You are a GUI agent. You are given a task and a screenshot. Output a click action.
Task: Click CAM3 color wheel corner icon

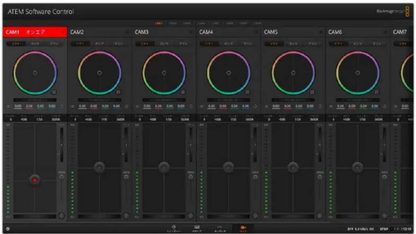pyautogui.click(x=183, y=92)
